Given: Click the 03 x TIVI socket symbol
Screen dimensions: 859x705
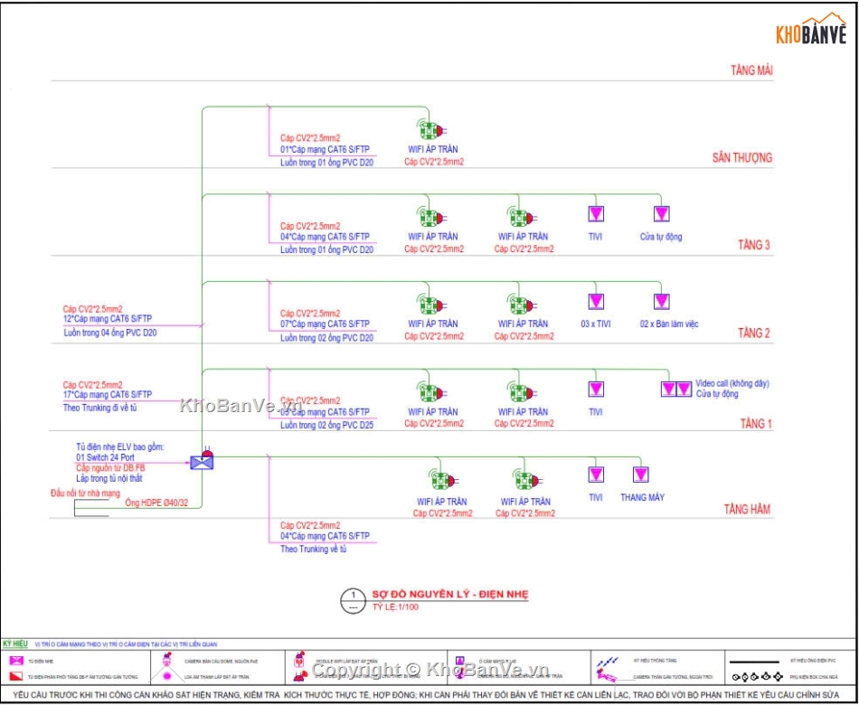Looking at the screenshot, I should pos(596,302).
